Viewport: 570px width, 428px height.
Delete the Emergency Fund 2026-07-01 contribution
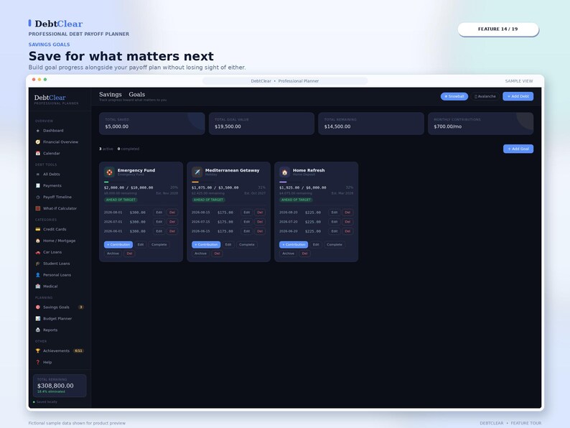pos(172,222)
